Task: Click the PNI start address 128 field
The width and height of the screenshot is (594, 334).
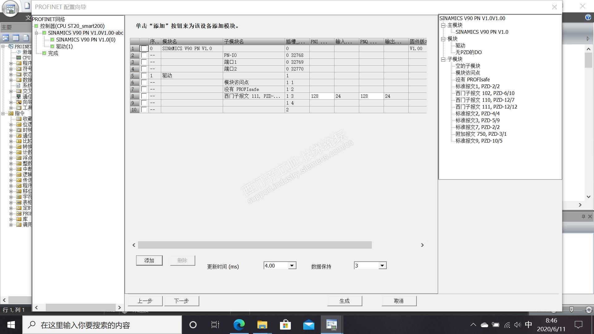Action: click(321, 96)
